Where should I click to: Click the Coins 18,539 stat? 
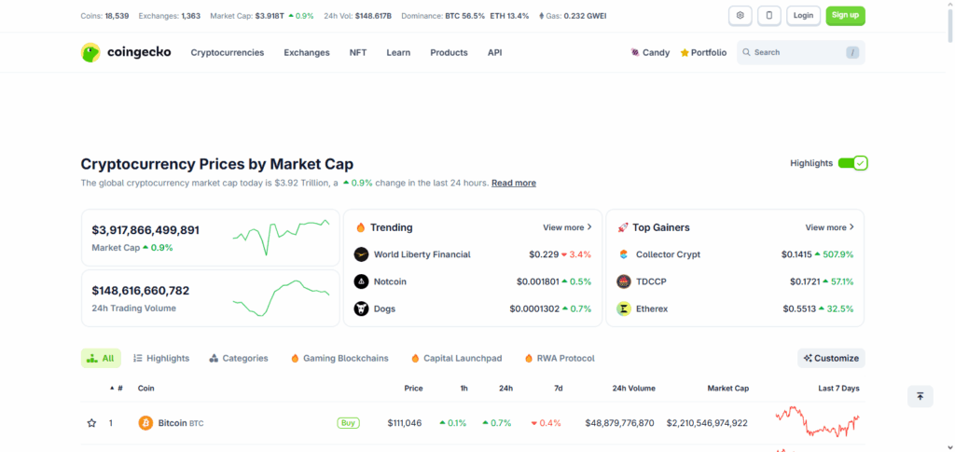coord(104,16)
